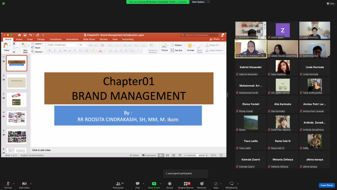Open the Zoom Chat panel
337x190 pixels.
click(x=137, y=185)
